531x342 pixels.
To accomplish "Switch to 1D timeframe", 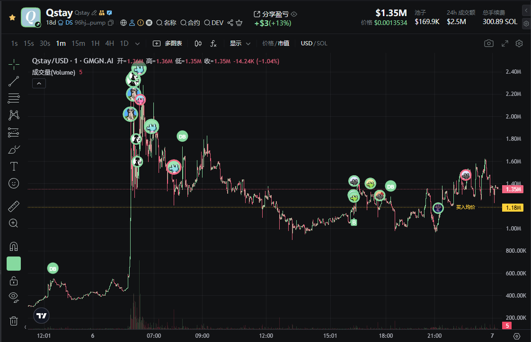I will click(x=124, y=43).
